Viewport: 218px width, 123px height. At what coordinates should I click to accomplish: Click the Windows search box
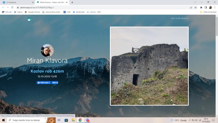(27, 120)
